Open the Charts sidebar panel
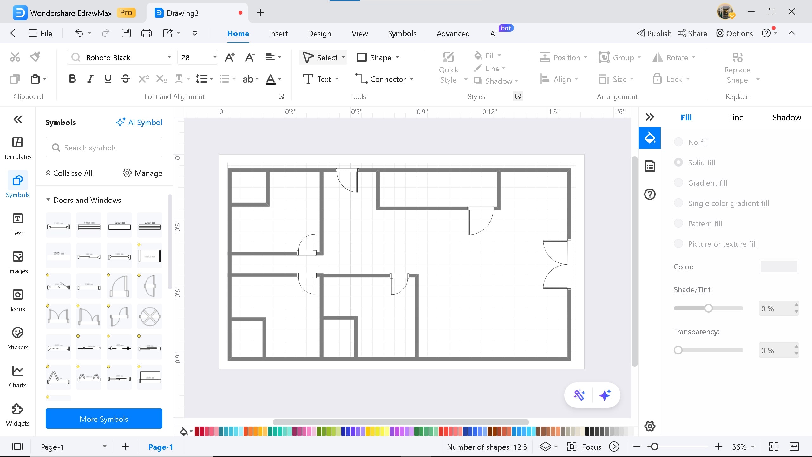Screen dimensions: 812x457 17,376
